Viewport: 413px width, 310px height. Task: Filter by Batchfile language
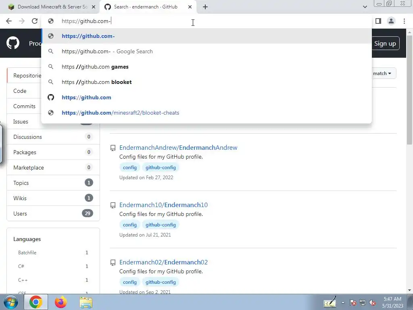pyautogui.click(x=53, y=253)
